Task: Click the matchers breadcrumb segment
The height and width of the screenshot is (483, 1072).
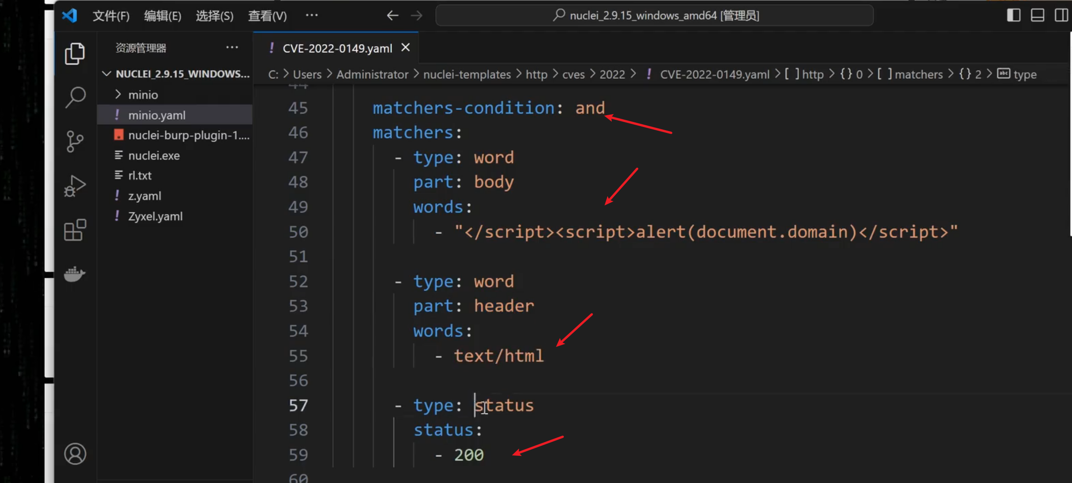Action: click(918, 74)
